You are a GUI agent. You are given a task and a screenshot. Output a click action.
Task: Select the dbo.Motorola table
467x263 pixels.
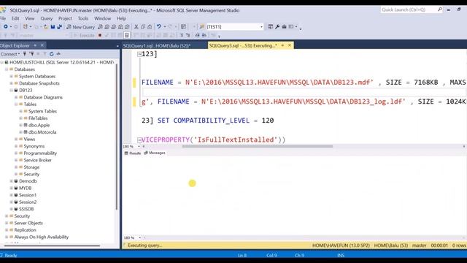pos(42,132)
